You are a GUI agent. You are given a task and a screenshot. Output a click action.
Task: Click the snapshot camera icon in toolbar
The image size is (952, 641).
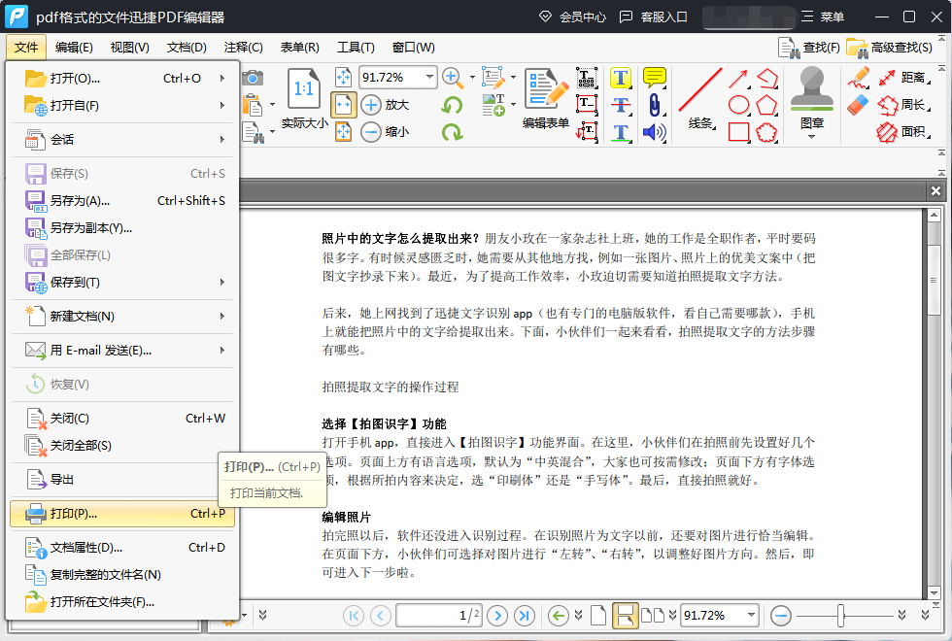(253, 78)
